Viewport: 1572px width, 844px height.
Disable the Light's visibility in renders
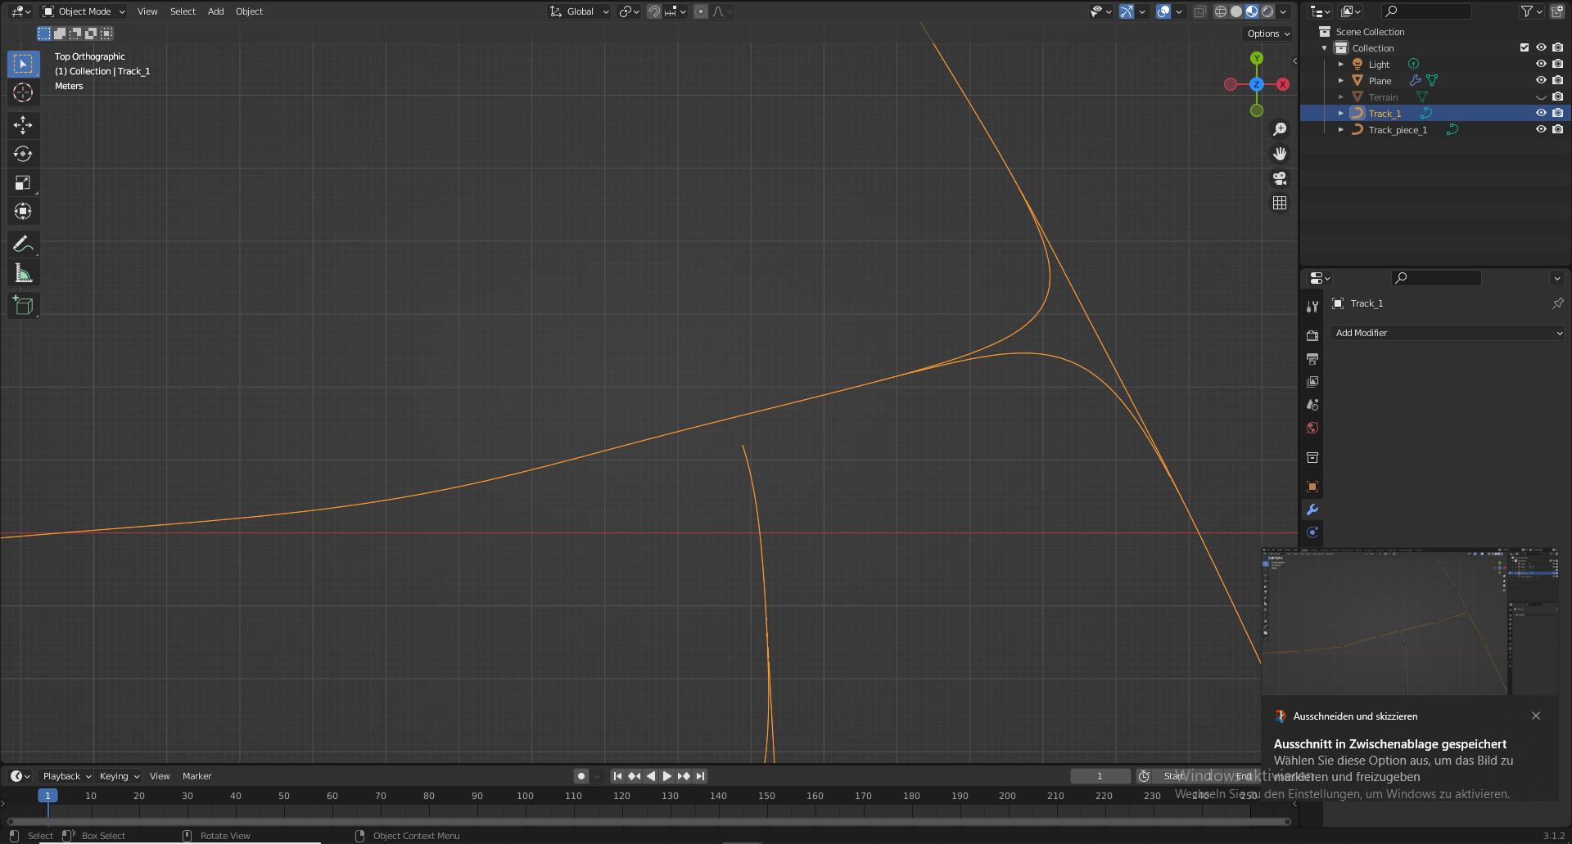(x=1557, y=64)
